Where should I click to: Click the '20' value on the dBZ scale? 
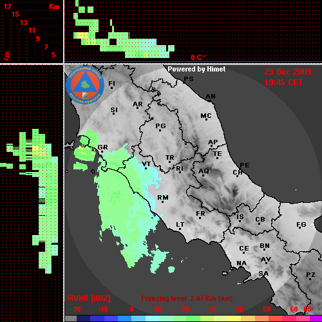[185, 309]
